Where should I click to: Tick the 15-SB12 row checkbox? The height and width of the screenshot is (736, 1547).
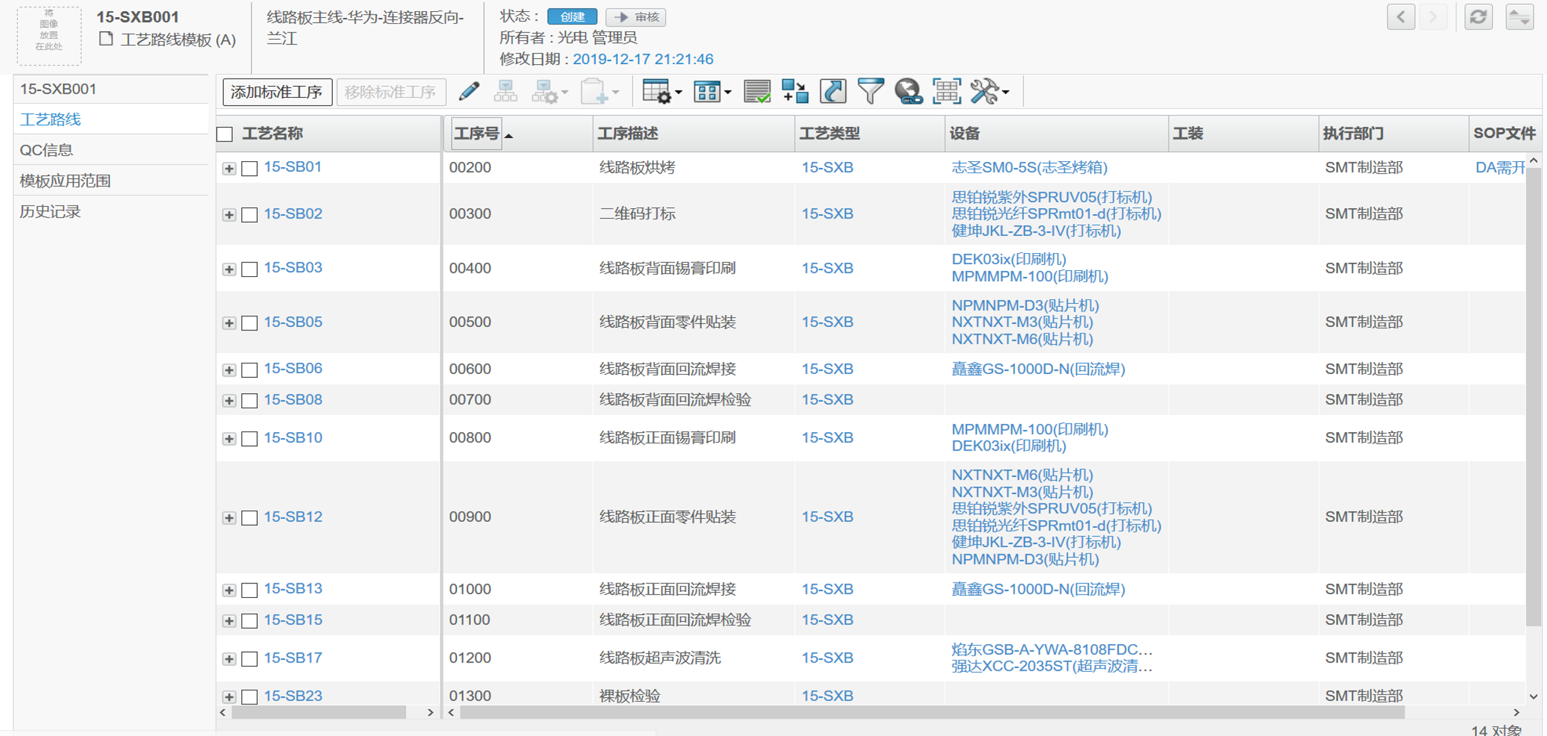tap(249, 518)
